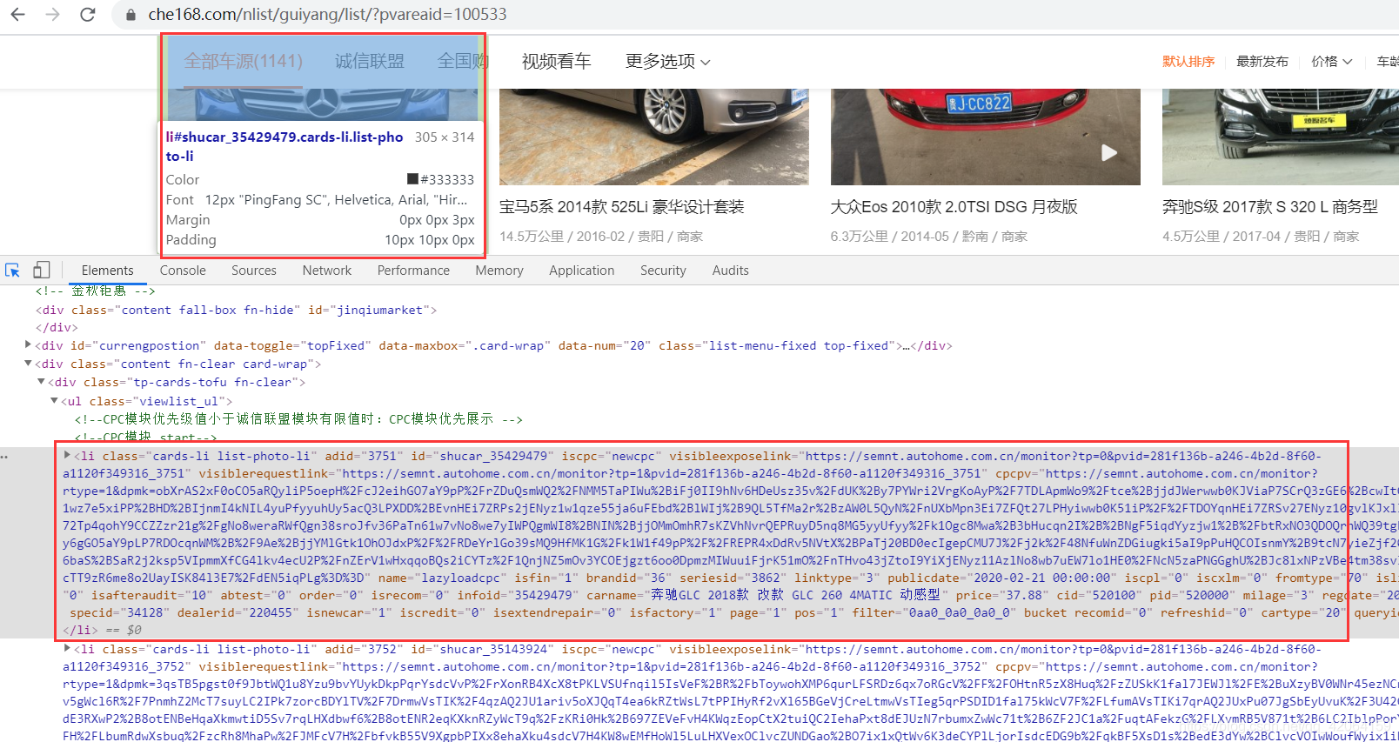Expand the 更多选项 dropdown
Image resolution: width=1399 pixels, height=742 pixels.
pos(668,62)
